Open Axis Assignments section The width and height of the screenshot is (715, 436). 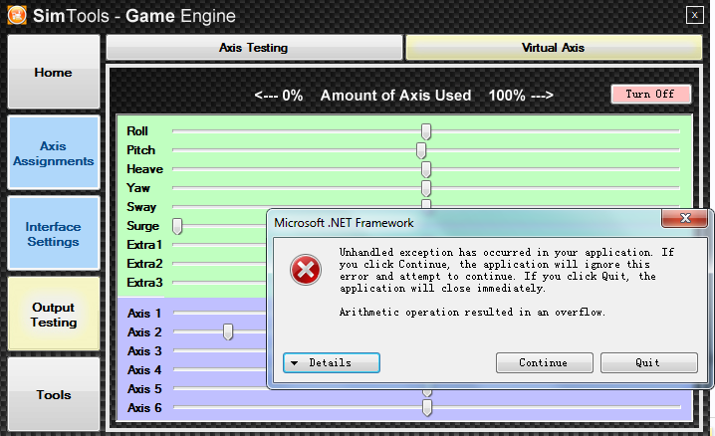(54, 152)
